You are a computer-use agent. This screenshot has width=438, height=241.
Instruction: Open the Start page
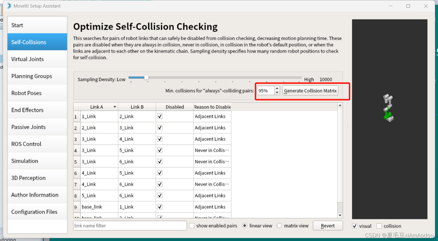(37, 25)
